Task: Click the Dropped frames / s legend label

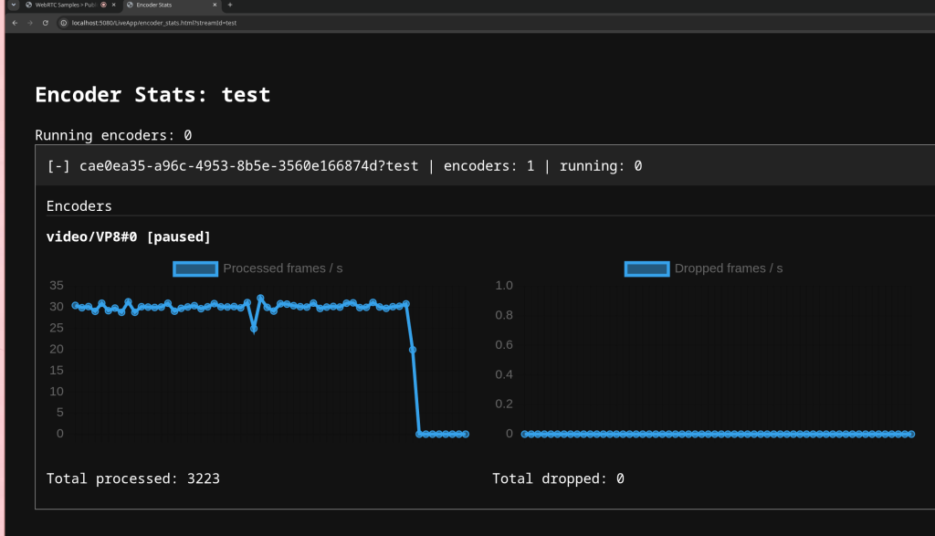Action: click(x=729, y=268)
